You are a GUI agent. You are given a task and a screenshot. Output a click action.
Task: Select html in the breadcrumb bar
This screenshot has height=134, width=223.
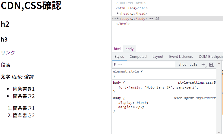click(x=117, y=49)
